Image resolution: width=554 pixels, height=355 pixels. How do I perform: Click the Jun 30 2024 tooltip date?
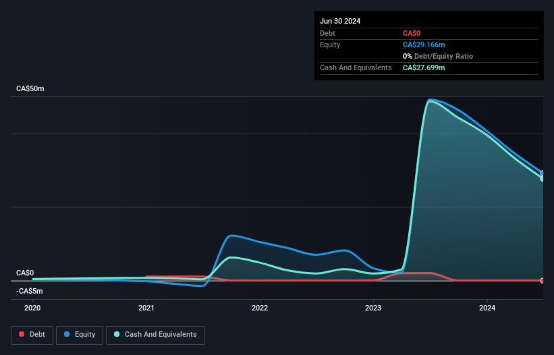click(x=340, y=21)
